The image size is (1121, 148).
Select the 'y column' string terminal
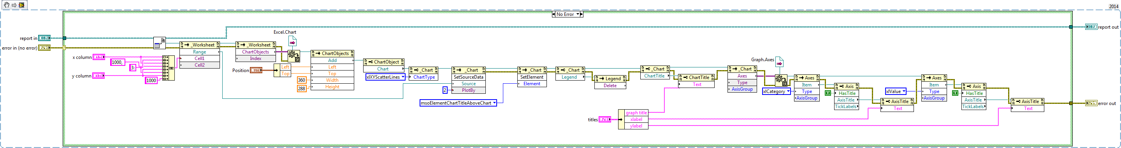[99, 76]
